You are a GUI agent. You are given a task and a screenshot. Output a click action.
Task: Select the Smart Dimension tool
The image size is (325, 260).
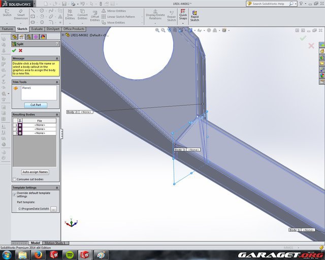[x=21, y=15]
